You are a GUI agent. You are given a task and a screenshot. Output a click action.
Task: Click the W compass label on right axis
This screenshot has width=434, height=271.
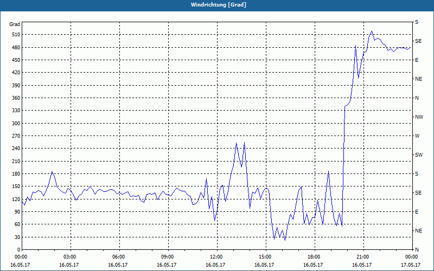(x=417, y=136)
